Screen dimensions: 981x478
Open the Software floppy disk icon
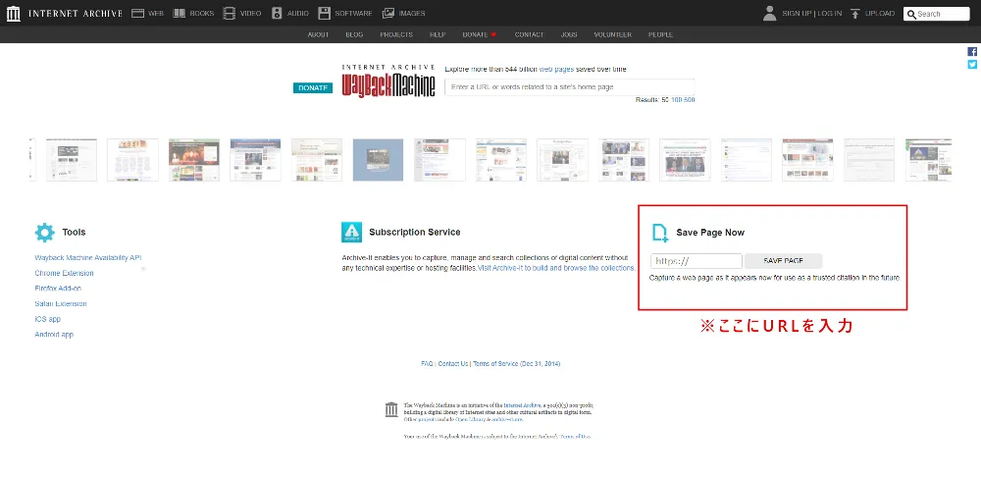tap(324, 13)
